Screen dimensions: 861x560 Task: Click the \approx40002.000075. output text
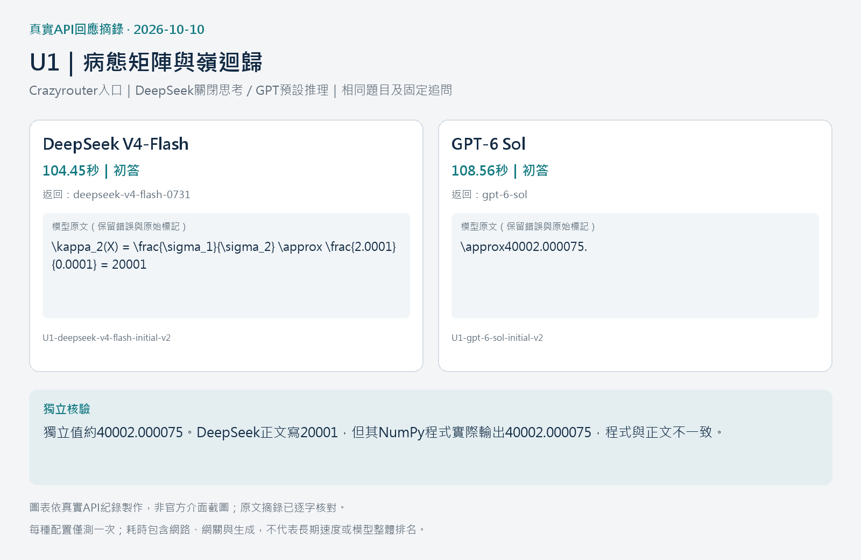click(524, 247)
